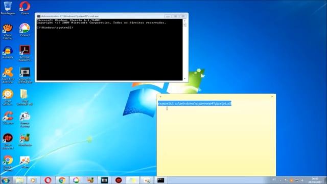Screen dimensions: 327x184
Task: Open Windows Explorer from the taskbar
Action: (19, 180)
